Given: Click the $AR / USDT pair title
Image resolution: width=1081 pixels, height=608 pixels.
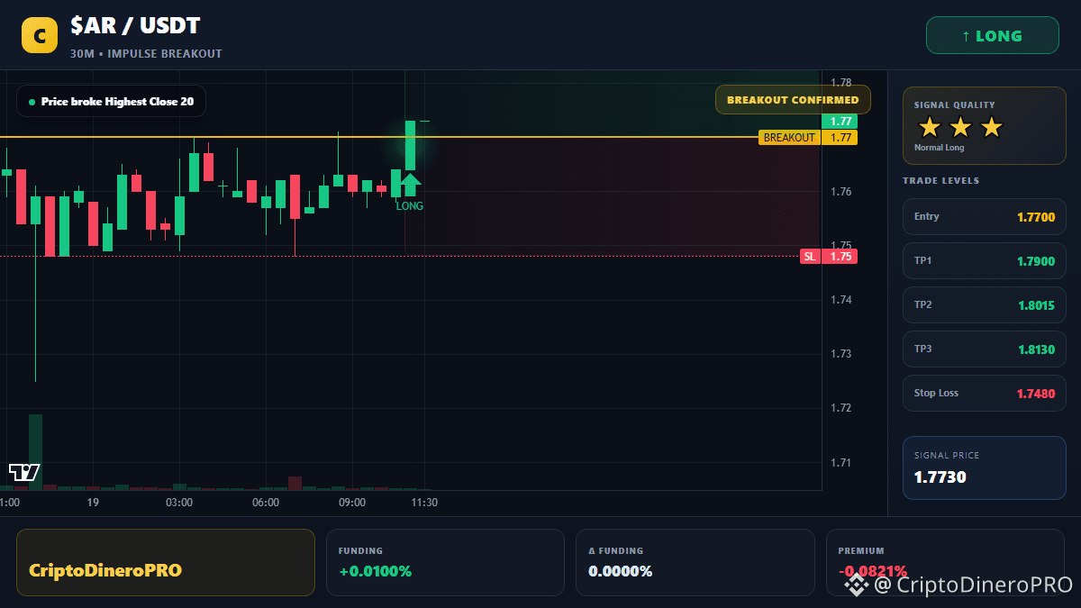Looking at the screenshot, I should (x=135, y=27).
